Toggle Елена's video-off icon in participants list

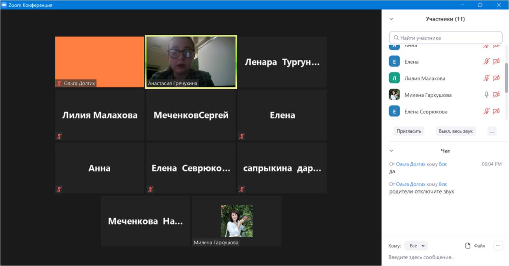(x=496, y=61)
